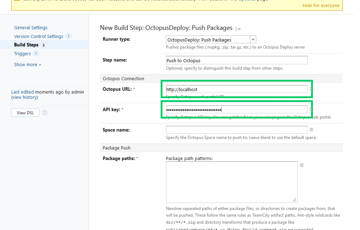Open the Triggers section
This screenshot has height=230, width=360.
coord(22,53)
